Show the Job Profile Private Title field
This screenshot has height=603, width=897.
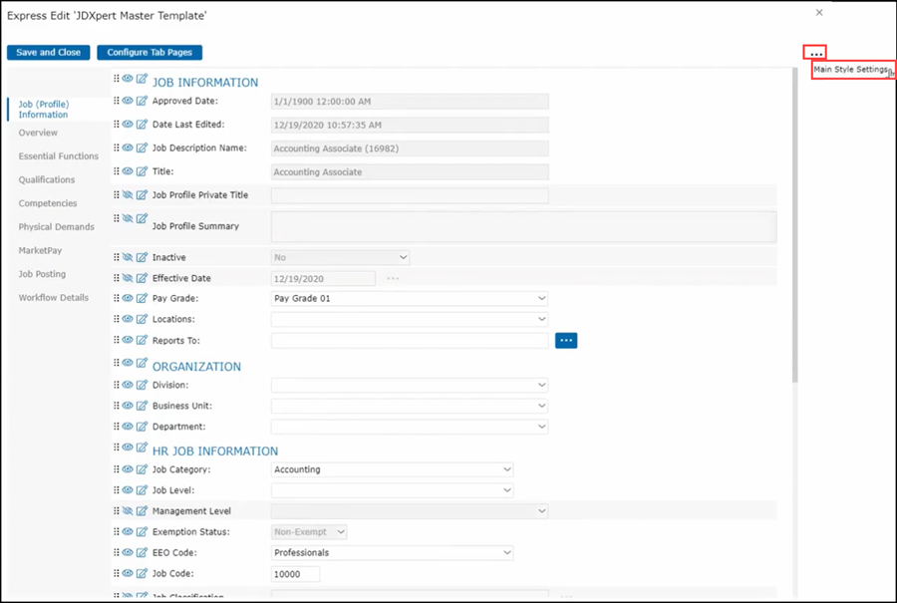click(x=128, y=194)
